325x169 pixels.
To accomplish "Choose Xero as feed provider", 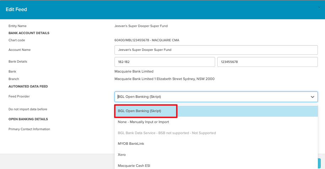I will [216, 155].
